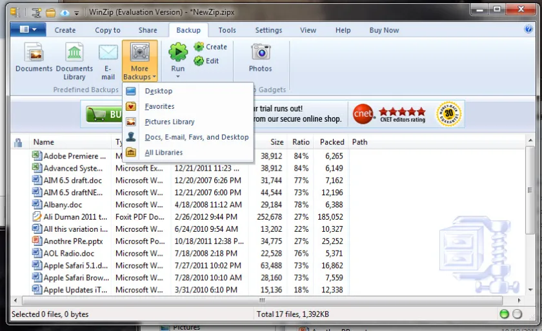Open the Share tab
542x331 pixels.
148,30
